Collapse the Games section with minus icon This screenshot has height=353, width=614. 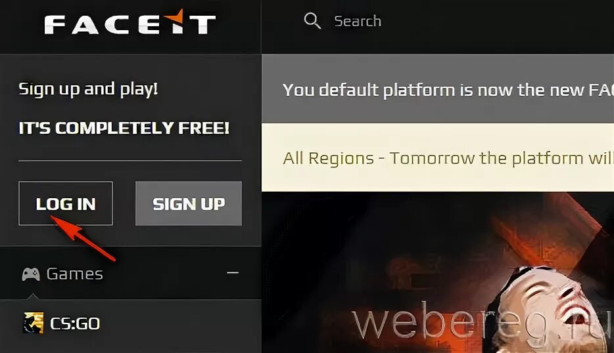point(233,272)
